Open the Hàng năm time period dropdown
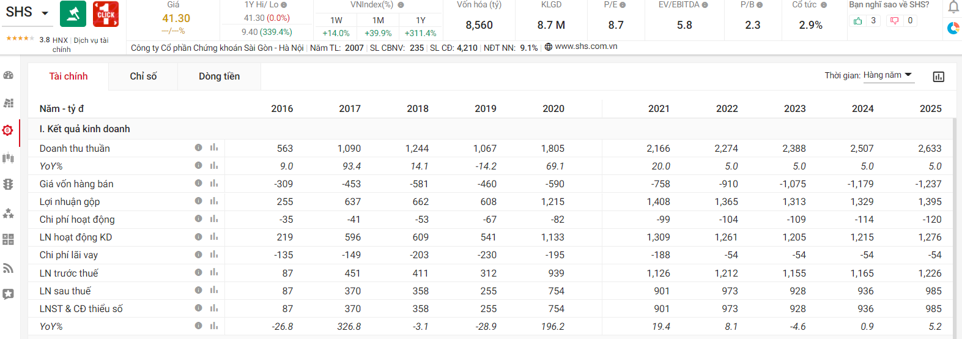962x339 pixels. (x=887, y=75)
